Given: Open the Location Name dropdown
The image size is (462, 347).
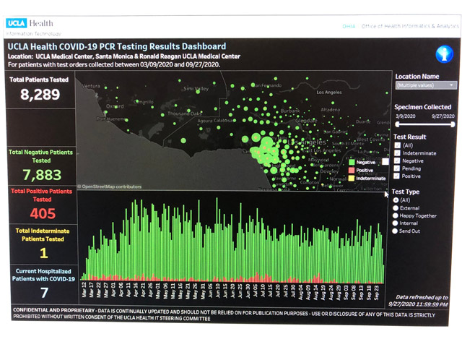Looking at the screenshot, I should click(x=426, y=85).
